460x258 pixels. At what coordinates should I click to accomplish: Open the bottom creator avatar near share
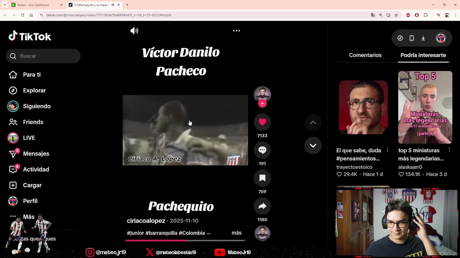pos(262,233)
